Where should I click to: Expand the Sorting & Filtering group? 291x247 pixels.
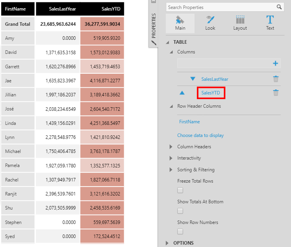pos(171,170)
